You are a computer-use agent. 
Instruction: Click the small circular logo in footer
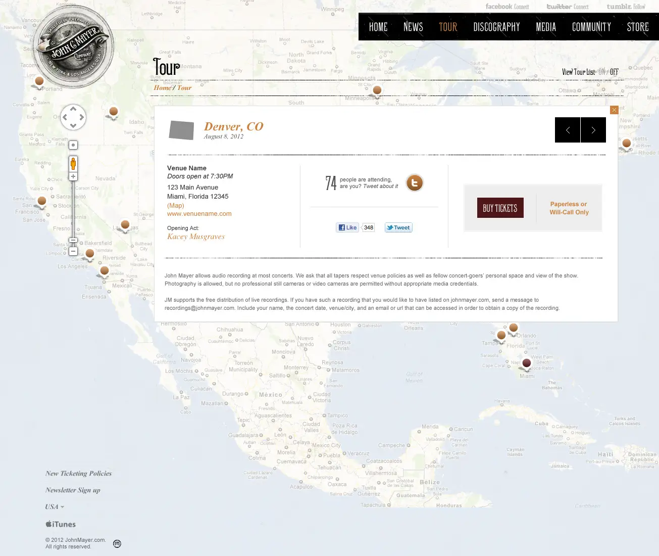tap(117, 544)
